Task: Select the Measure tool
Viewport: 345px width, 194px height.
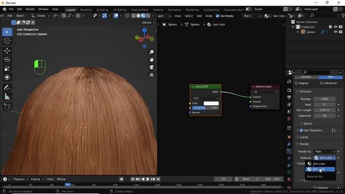Action: coord(7,96)
